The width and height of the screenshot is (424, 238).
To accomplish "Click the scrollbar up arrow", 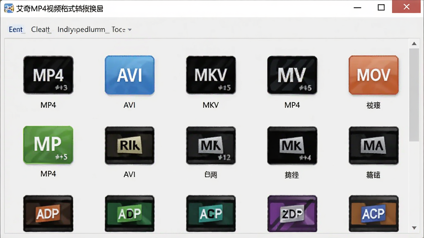I will tap(414, 43).
